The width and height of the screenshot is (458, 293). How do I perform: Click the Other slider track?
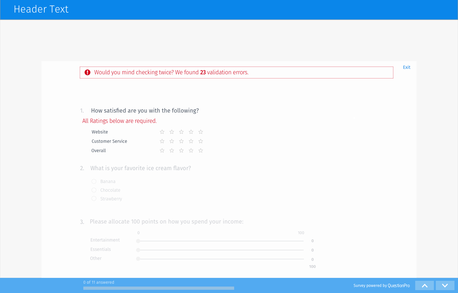coord(222,259)
